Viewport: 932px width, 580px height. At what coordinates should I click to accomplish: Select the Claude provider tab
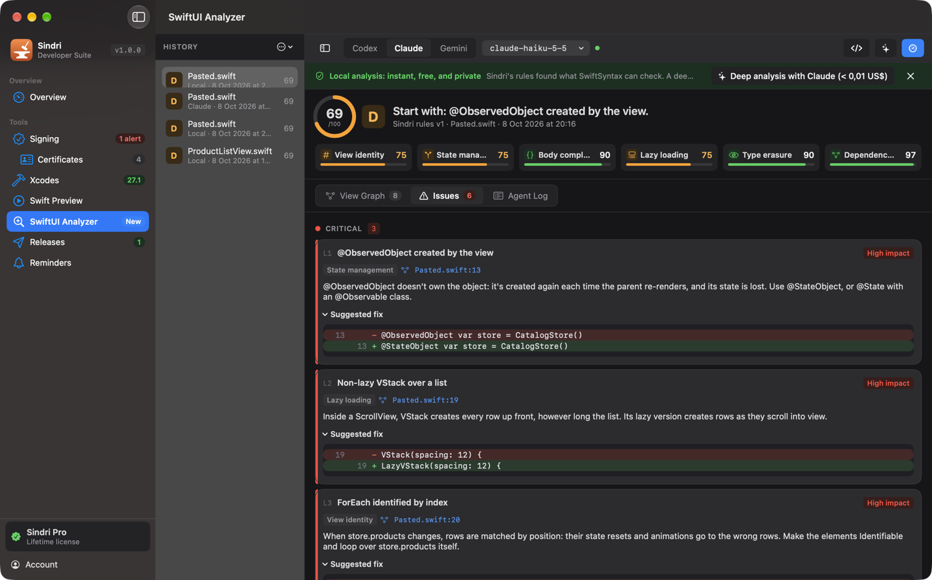click(x=408, y=48)
